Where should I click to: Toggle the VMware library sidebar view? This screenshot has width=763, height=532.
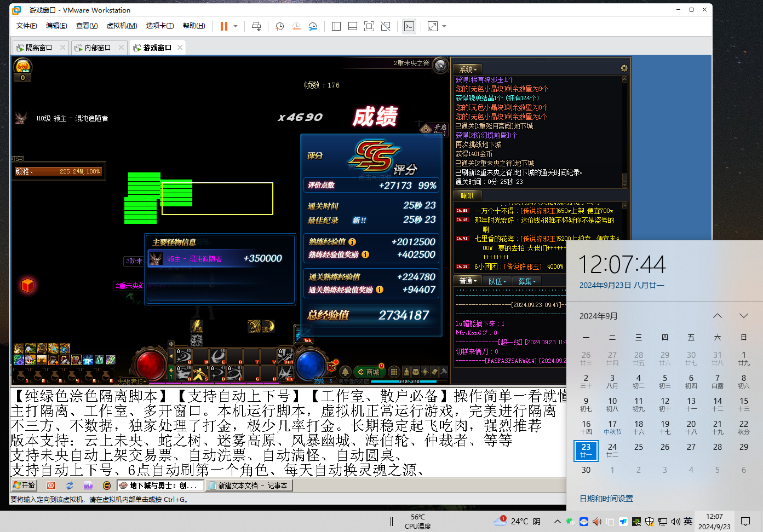(336, 26)
